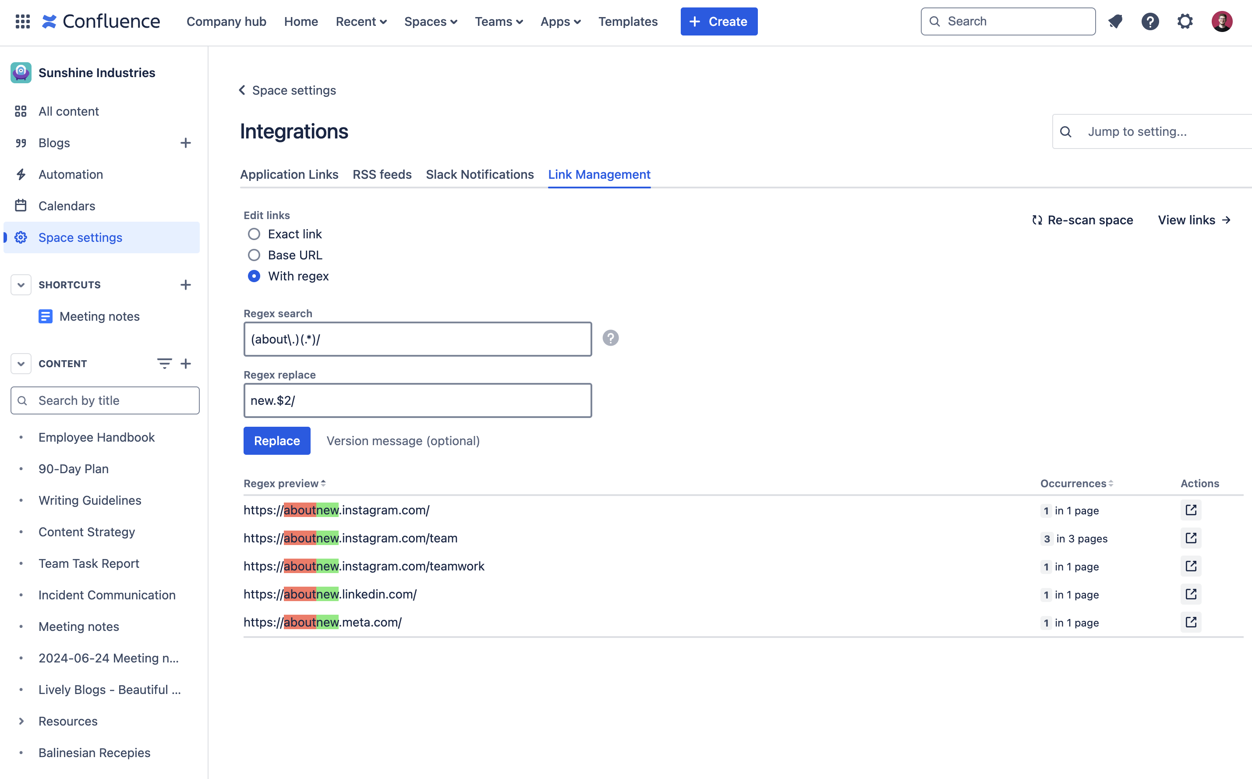Click the Re-scan space refresh icon
The width and height of the screenshot is (1252, 779).
(1037, 219)
